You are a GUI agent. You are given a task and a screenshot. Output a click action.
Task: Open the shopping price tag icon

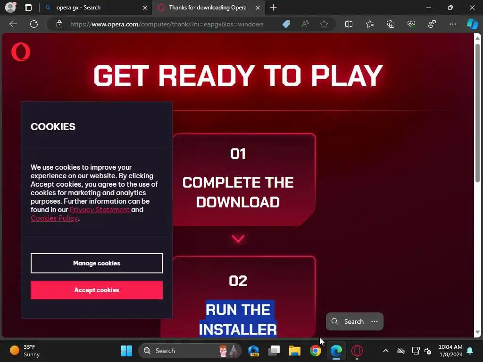[286, 24]
